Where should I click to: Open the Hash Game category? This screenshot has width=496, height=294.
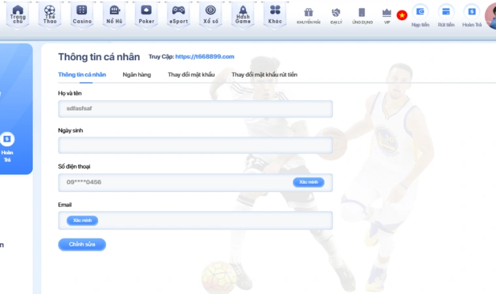point(243,13)
